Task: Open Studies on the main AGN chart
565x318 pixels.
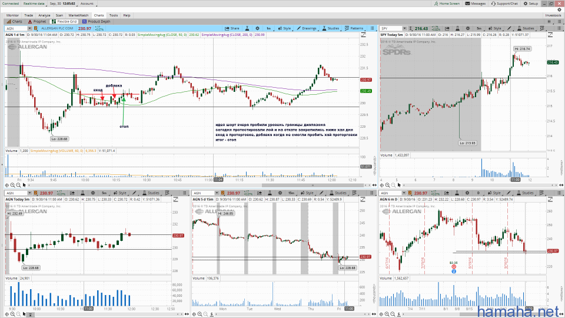Action: click(331, 28)
